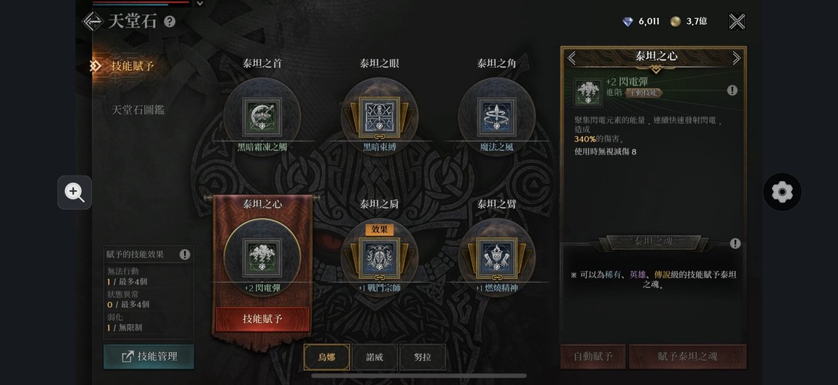This screenshot has height=385, width=838.
Task: Select the 泰坦之心 閃電彈 skill slot
Action: click(262, 257)
